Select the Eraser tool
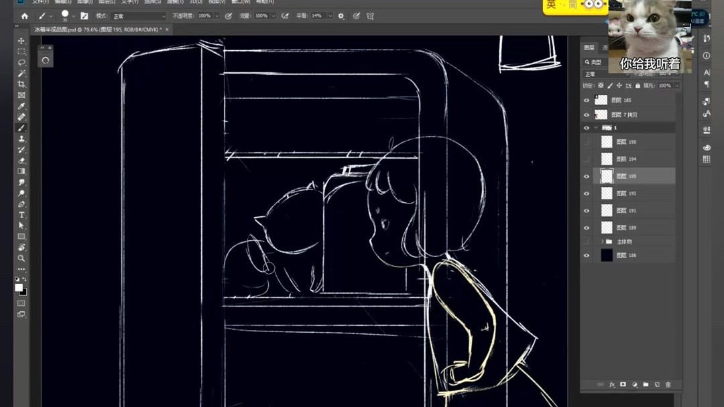This screenshot has width=724, height=407. click(x=21, y=161)
